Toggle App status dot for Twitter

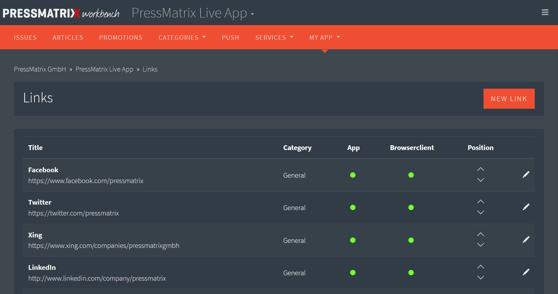pyautogui.click(x=353, y=208)
